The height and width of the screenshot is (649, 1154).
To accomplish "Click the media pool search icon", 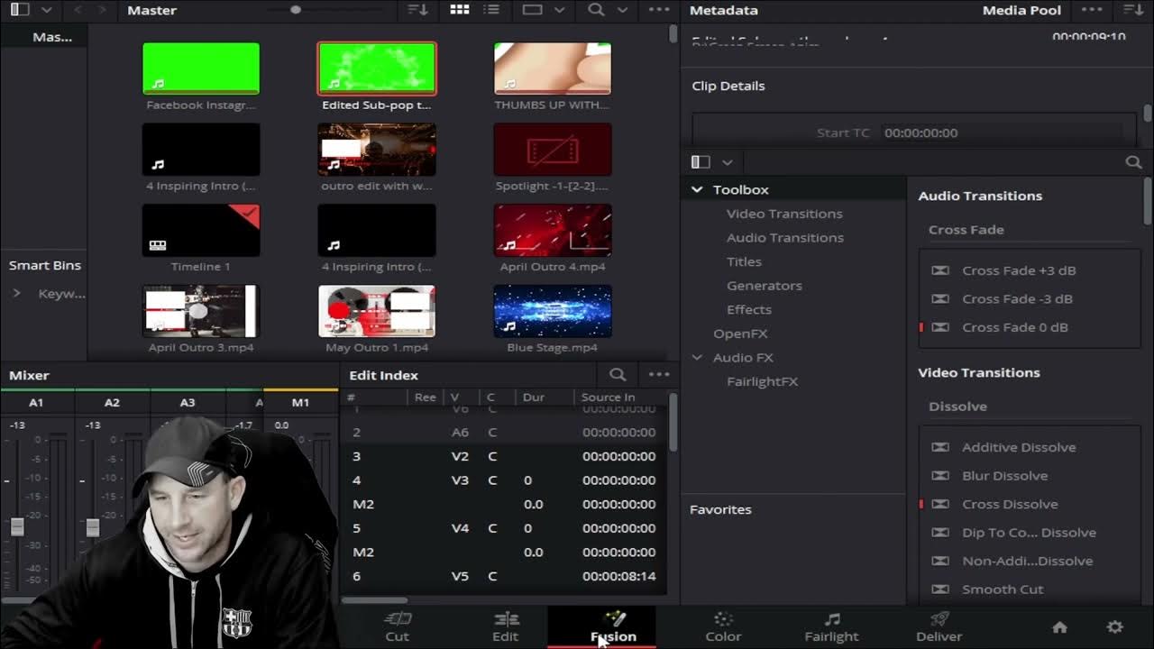I will (596, 10).
